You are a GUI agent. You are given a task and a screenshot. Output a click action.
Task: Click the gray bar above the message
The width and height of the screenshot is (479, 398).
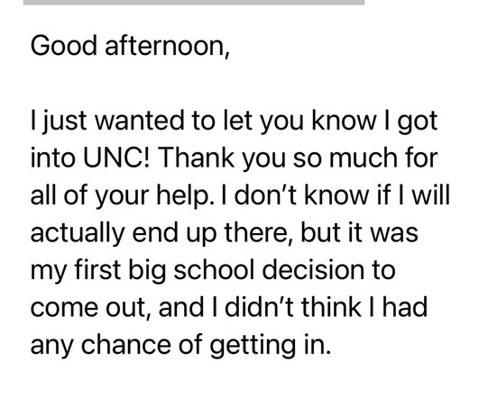tap(194, 2)
